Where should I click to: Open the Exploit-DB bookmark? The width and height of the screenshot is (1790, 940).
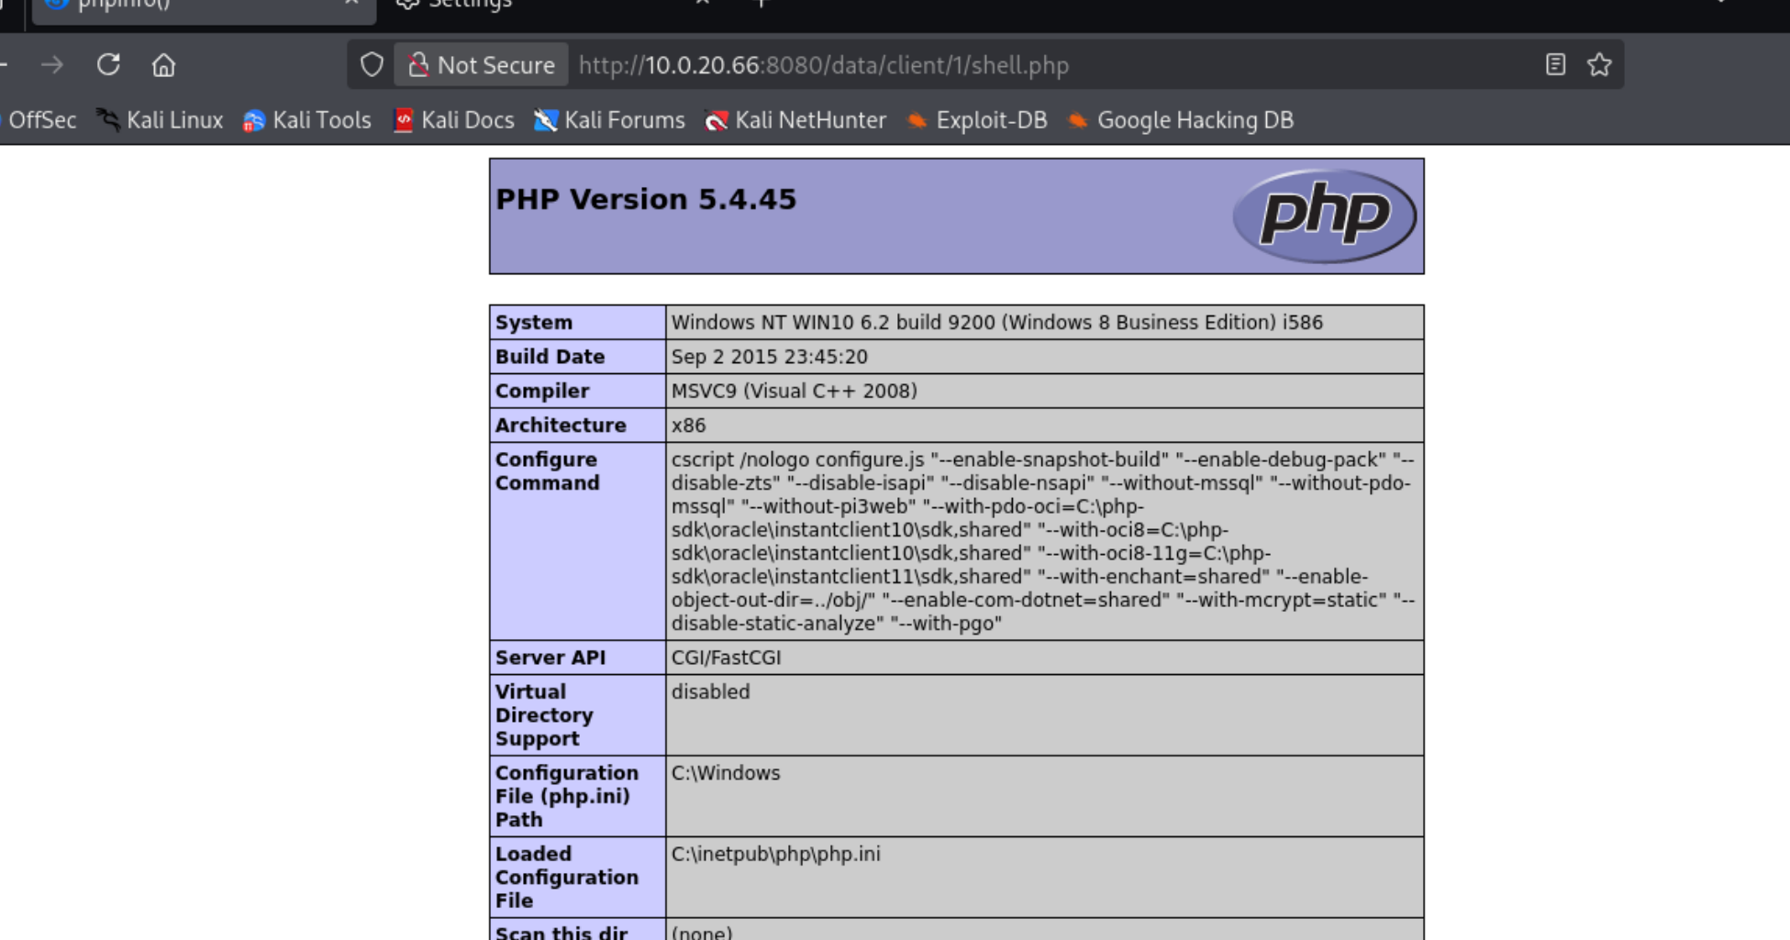(x=977, y=120)
